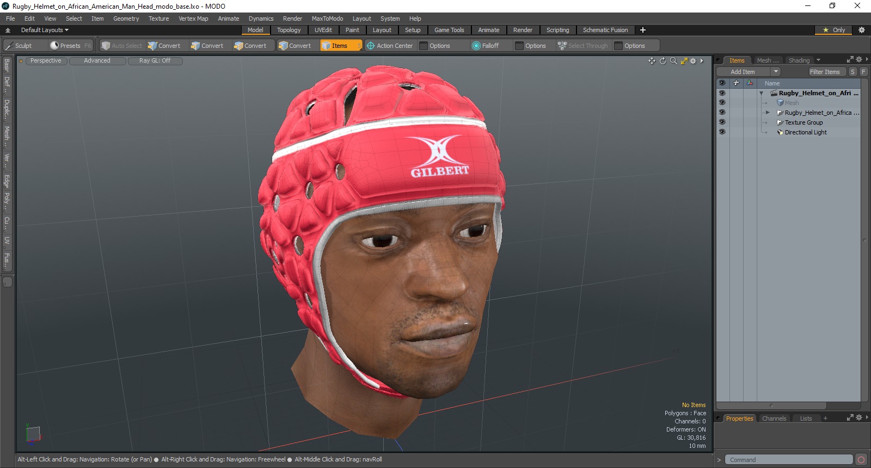Toggle visibility of the Rugby_Helmet_on_Afri scene

click(722, 93)
